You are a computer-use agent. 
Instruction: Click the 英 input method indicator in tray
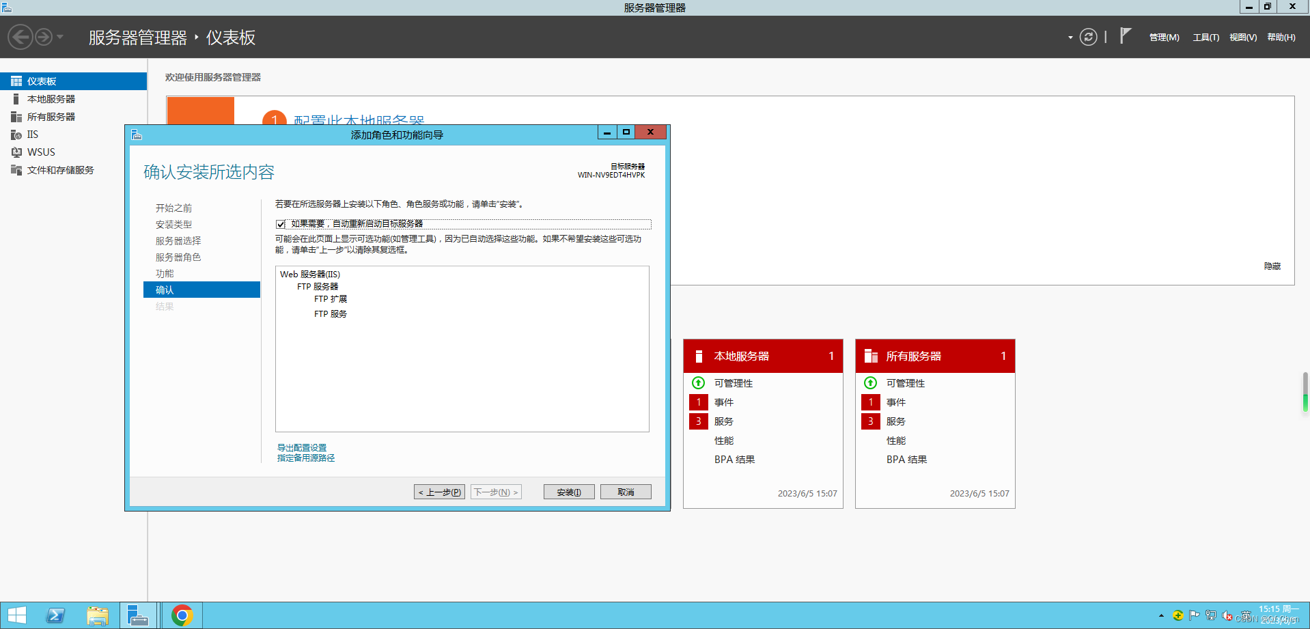[x=1246, y=615]
